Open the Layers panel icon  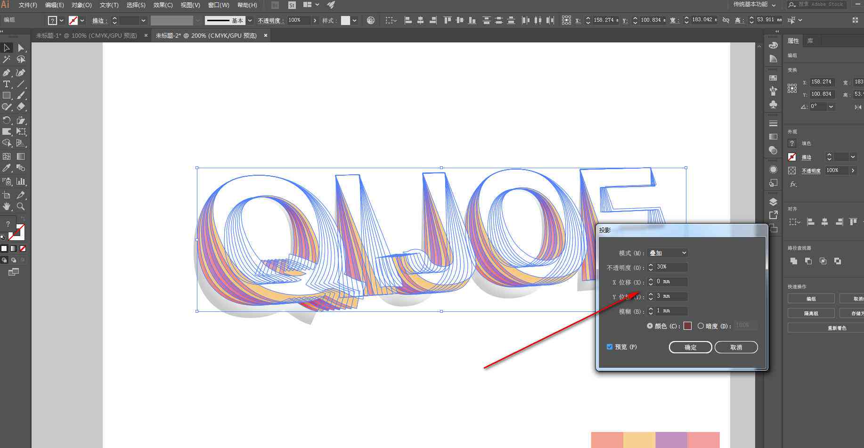(773, 202)
